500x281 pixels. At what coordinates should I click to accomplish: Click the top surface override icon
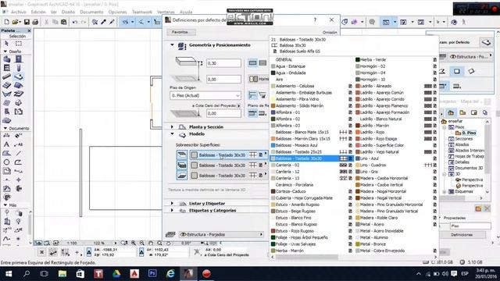coord(182,155)
